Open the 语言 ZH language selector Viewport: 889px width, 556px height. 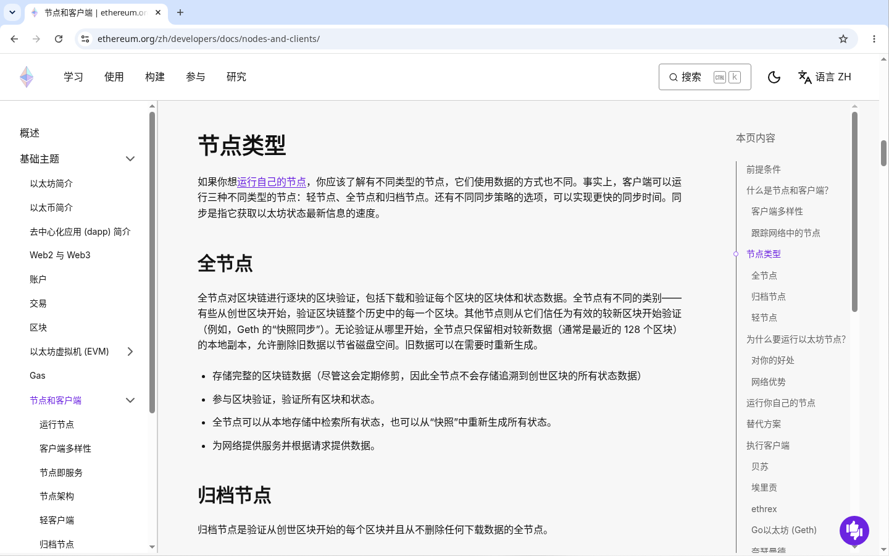825,77
